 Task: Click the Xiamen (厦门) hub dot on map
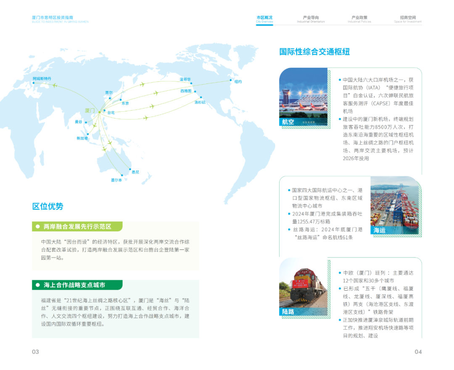coord(100,112)
